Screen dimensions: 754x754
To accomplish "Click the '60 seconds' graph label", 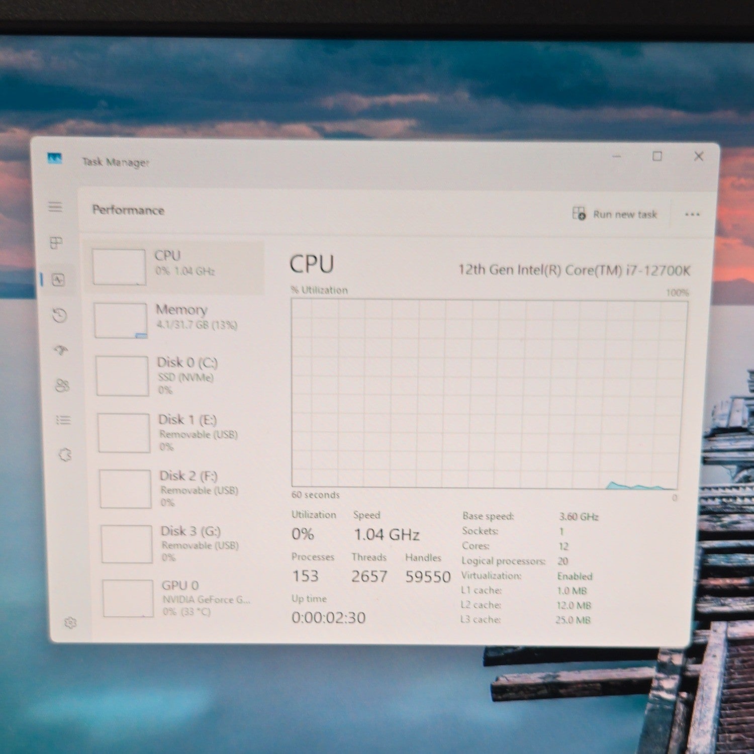I will (316, 495).
